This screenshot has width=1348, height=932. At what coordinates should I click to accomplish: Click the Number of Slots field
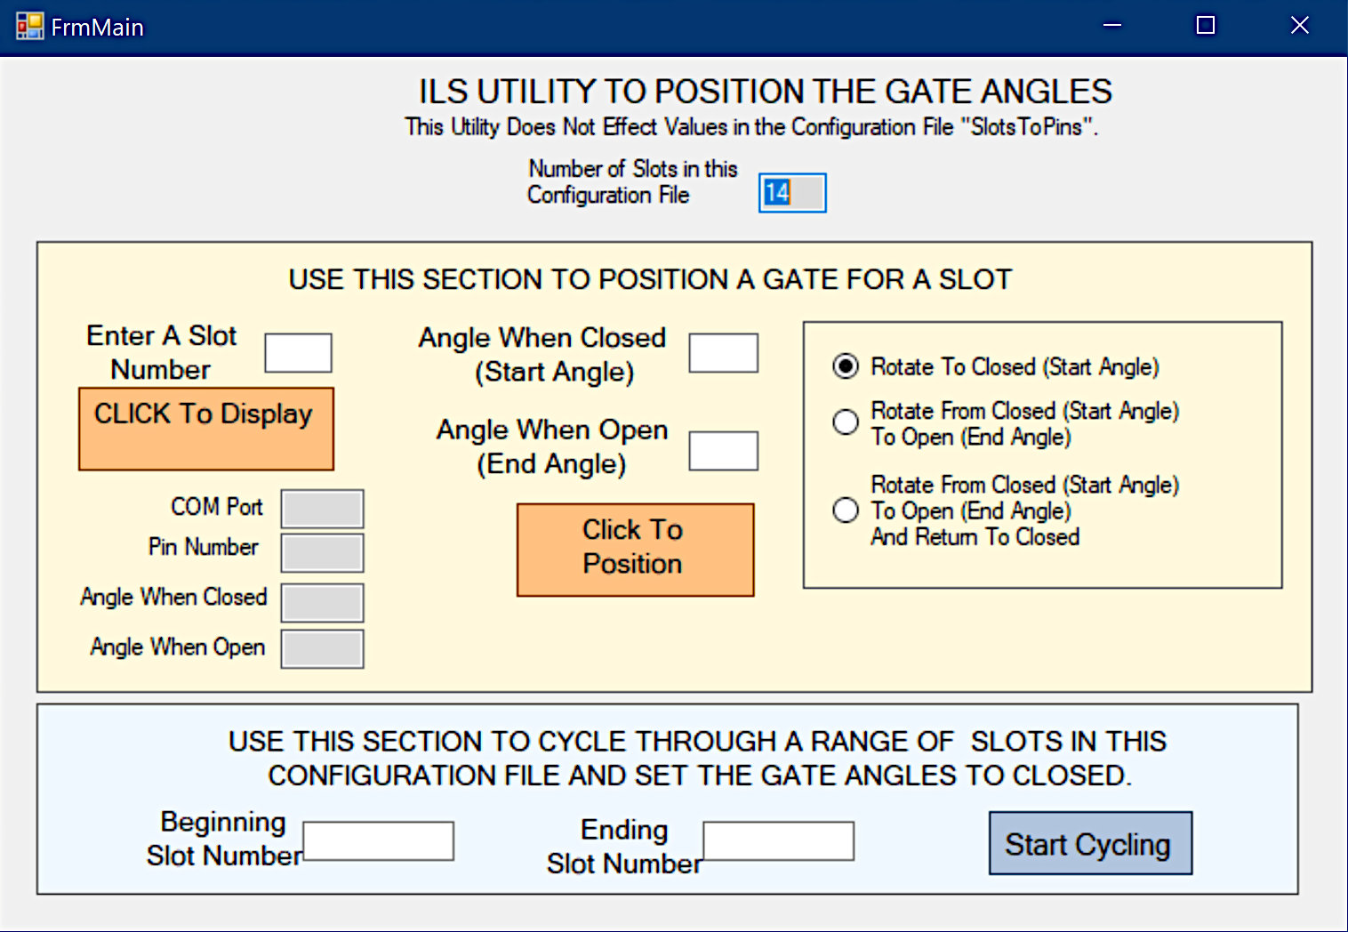point(792,193)
